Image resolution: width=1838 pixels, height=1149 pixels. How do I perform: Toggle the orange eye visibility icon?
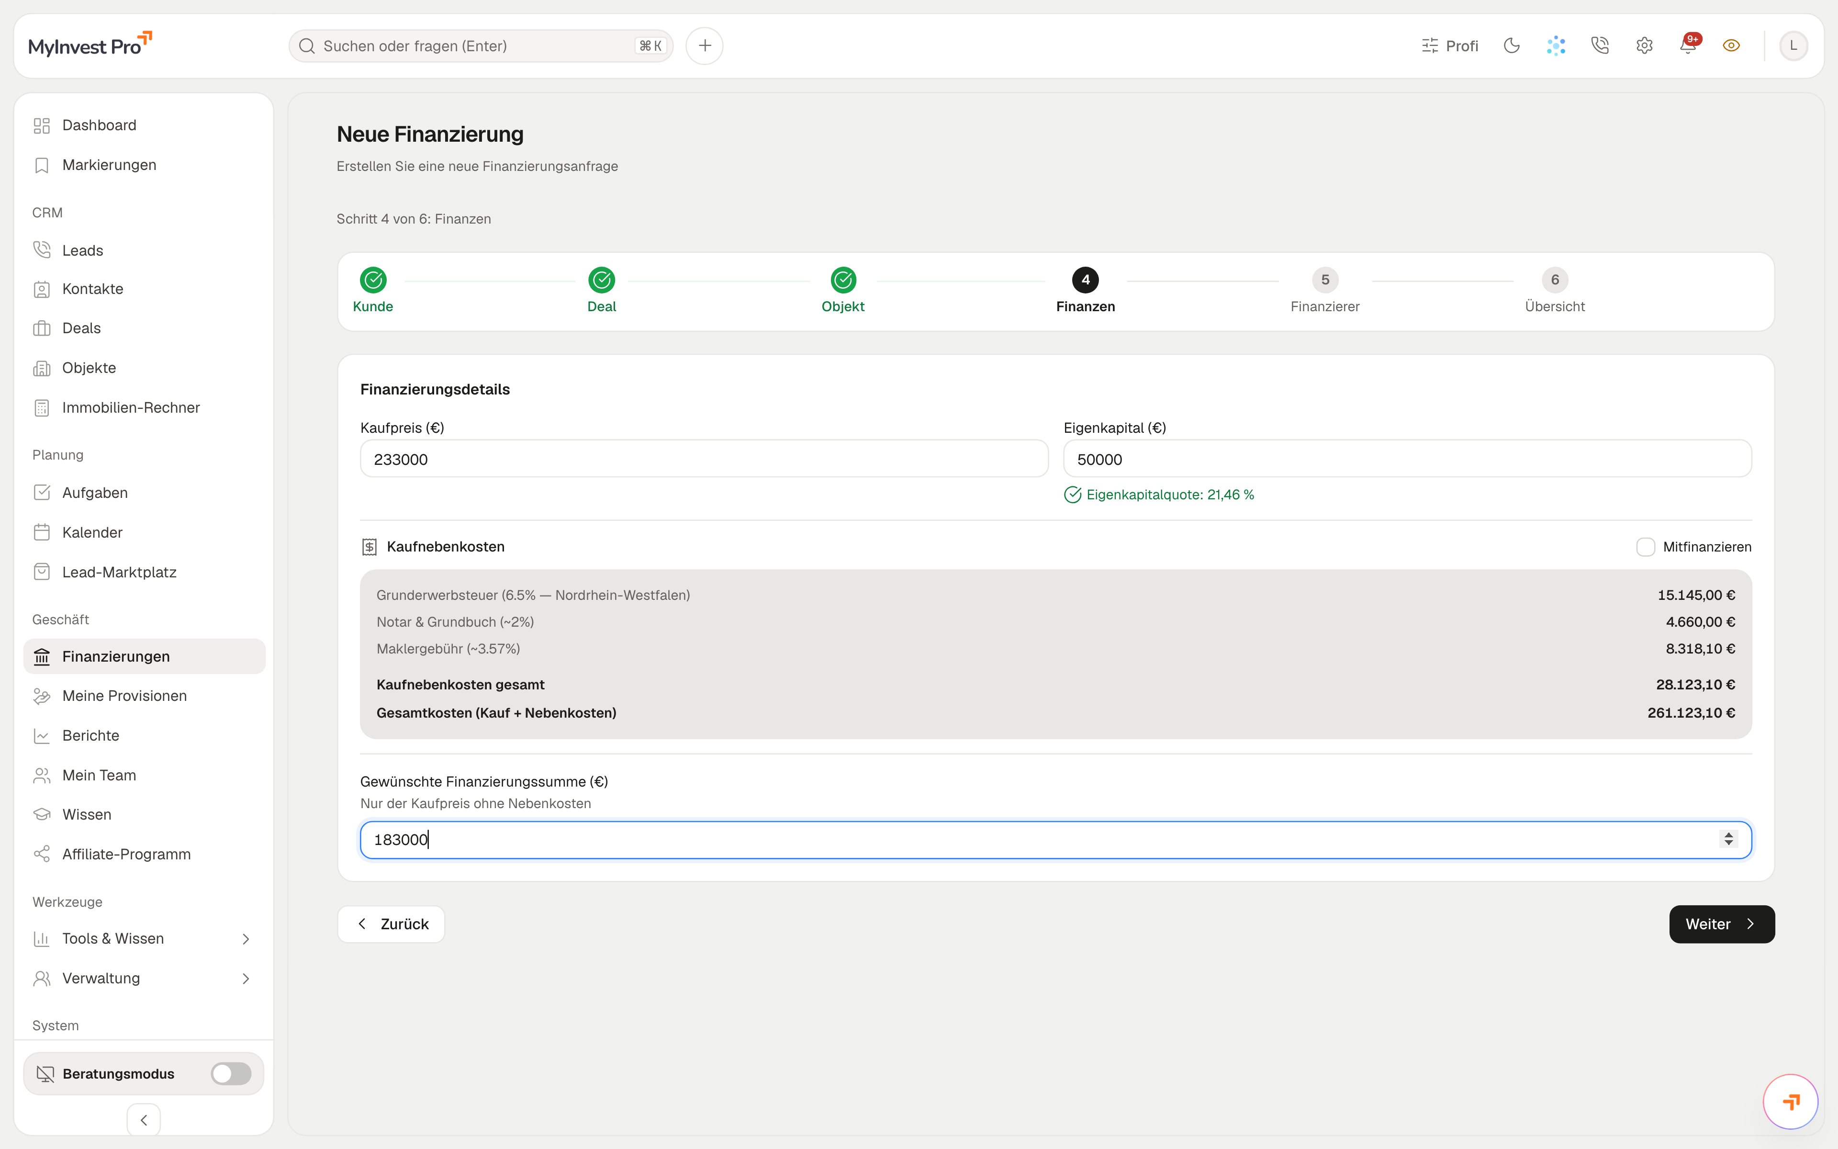pyautogui.click(x=1731, y=46)
